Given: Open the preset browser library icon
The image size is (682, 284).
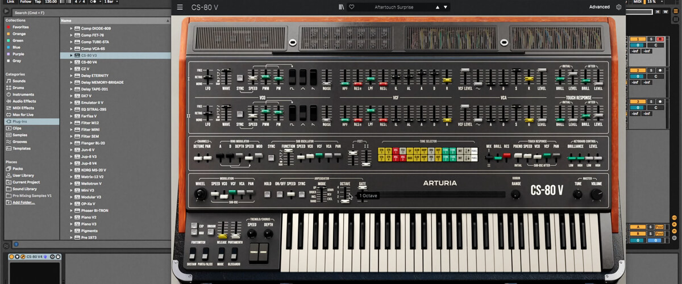Looking at the screenshot, I should (x=340, y=7).
